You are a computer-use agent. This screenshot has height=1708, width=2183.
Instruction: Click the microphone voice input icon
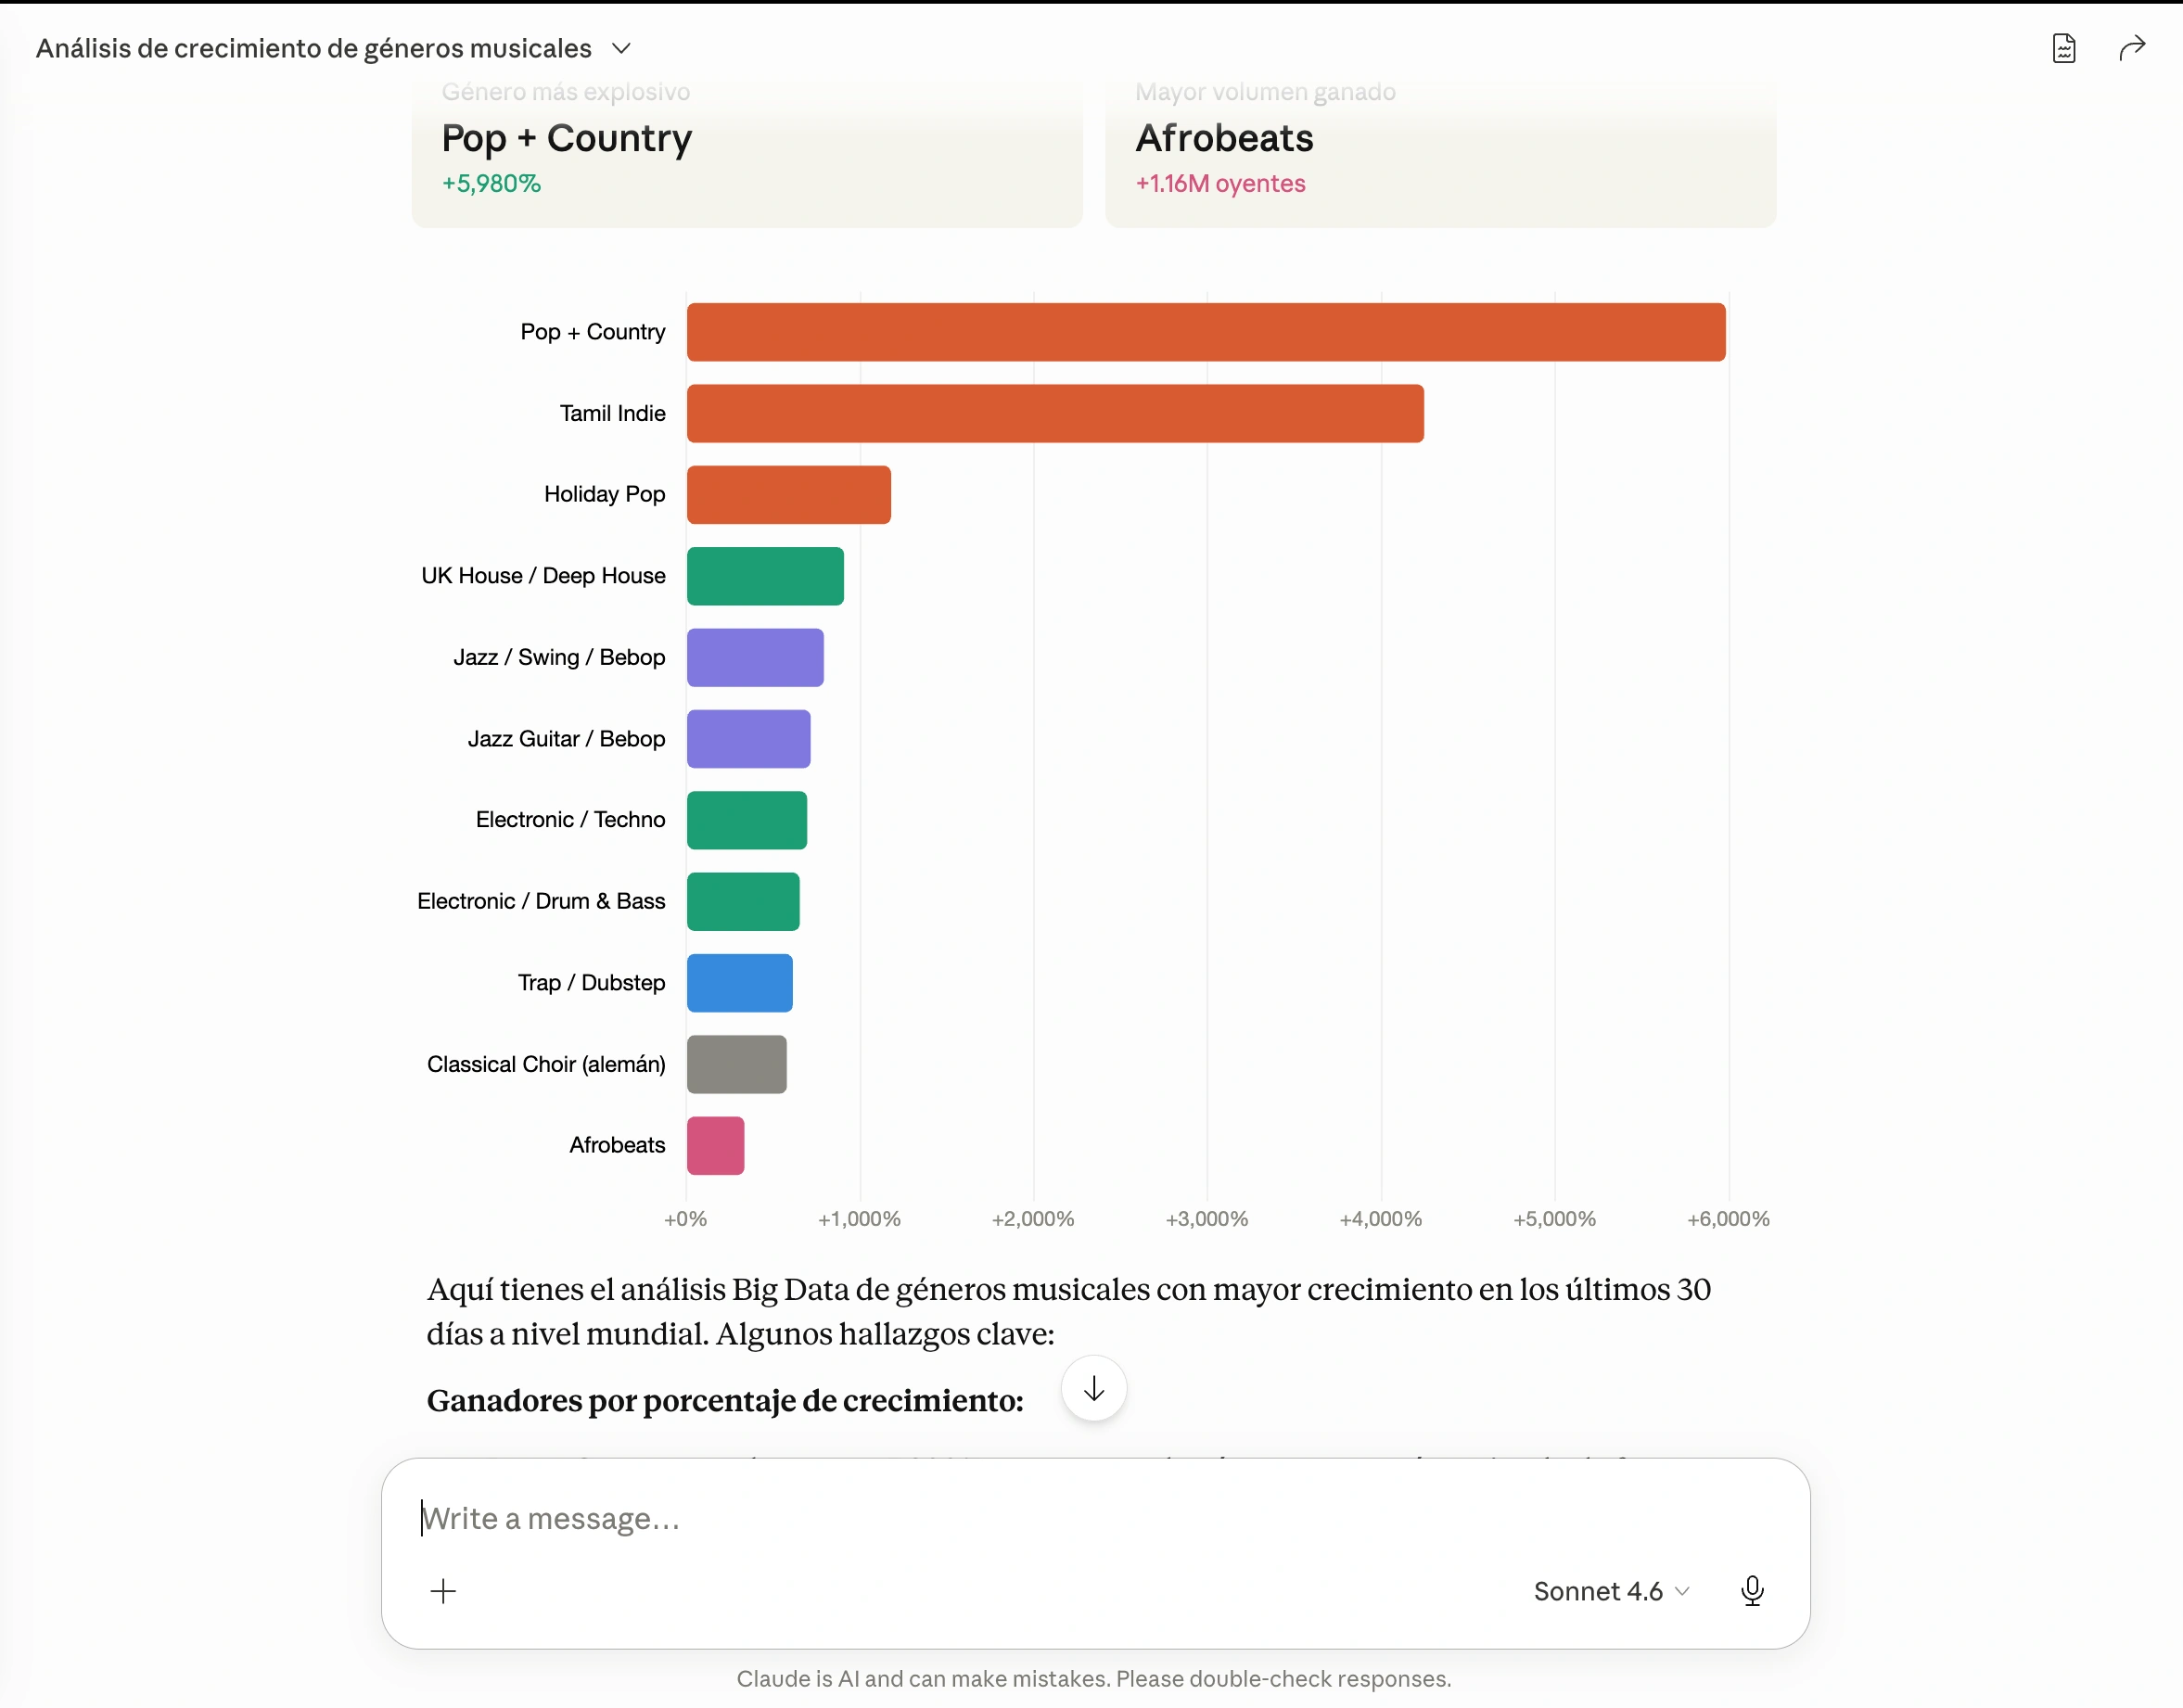(1751, 1590)
